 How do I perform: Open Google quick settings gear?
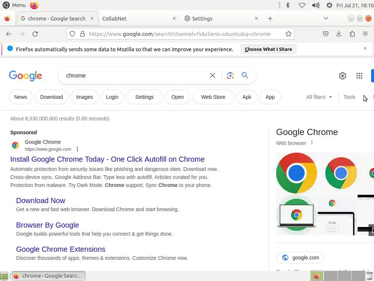[x=343, y=76]
